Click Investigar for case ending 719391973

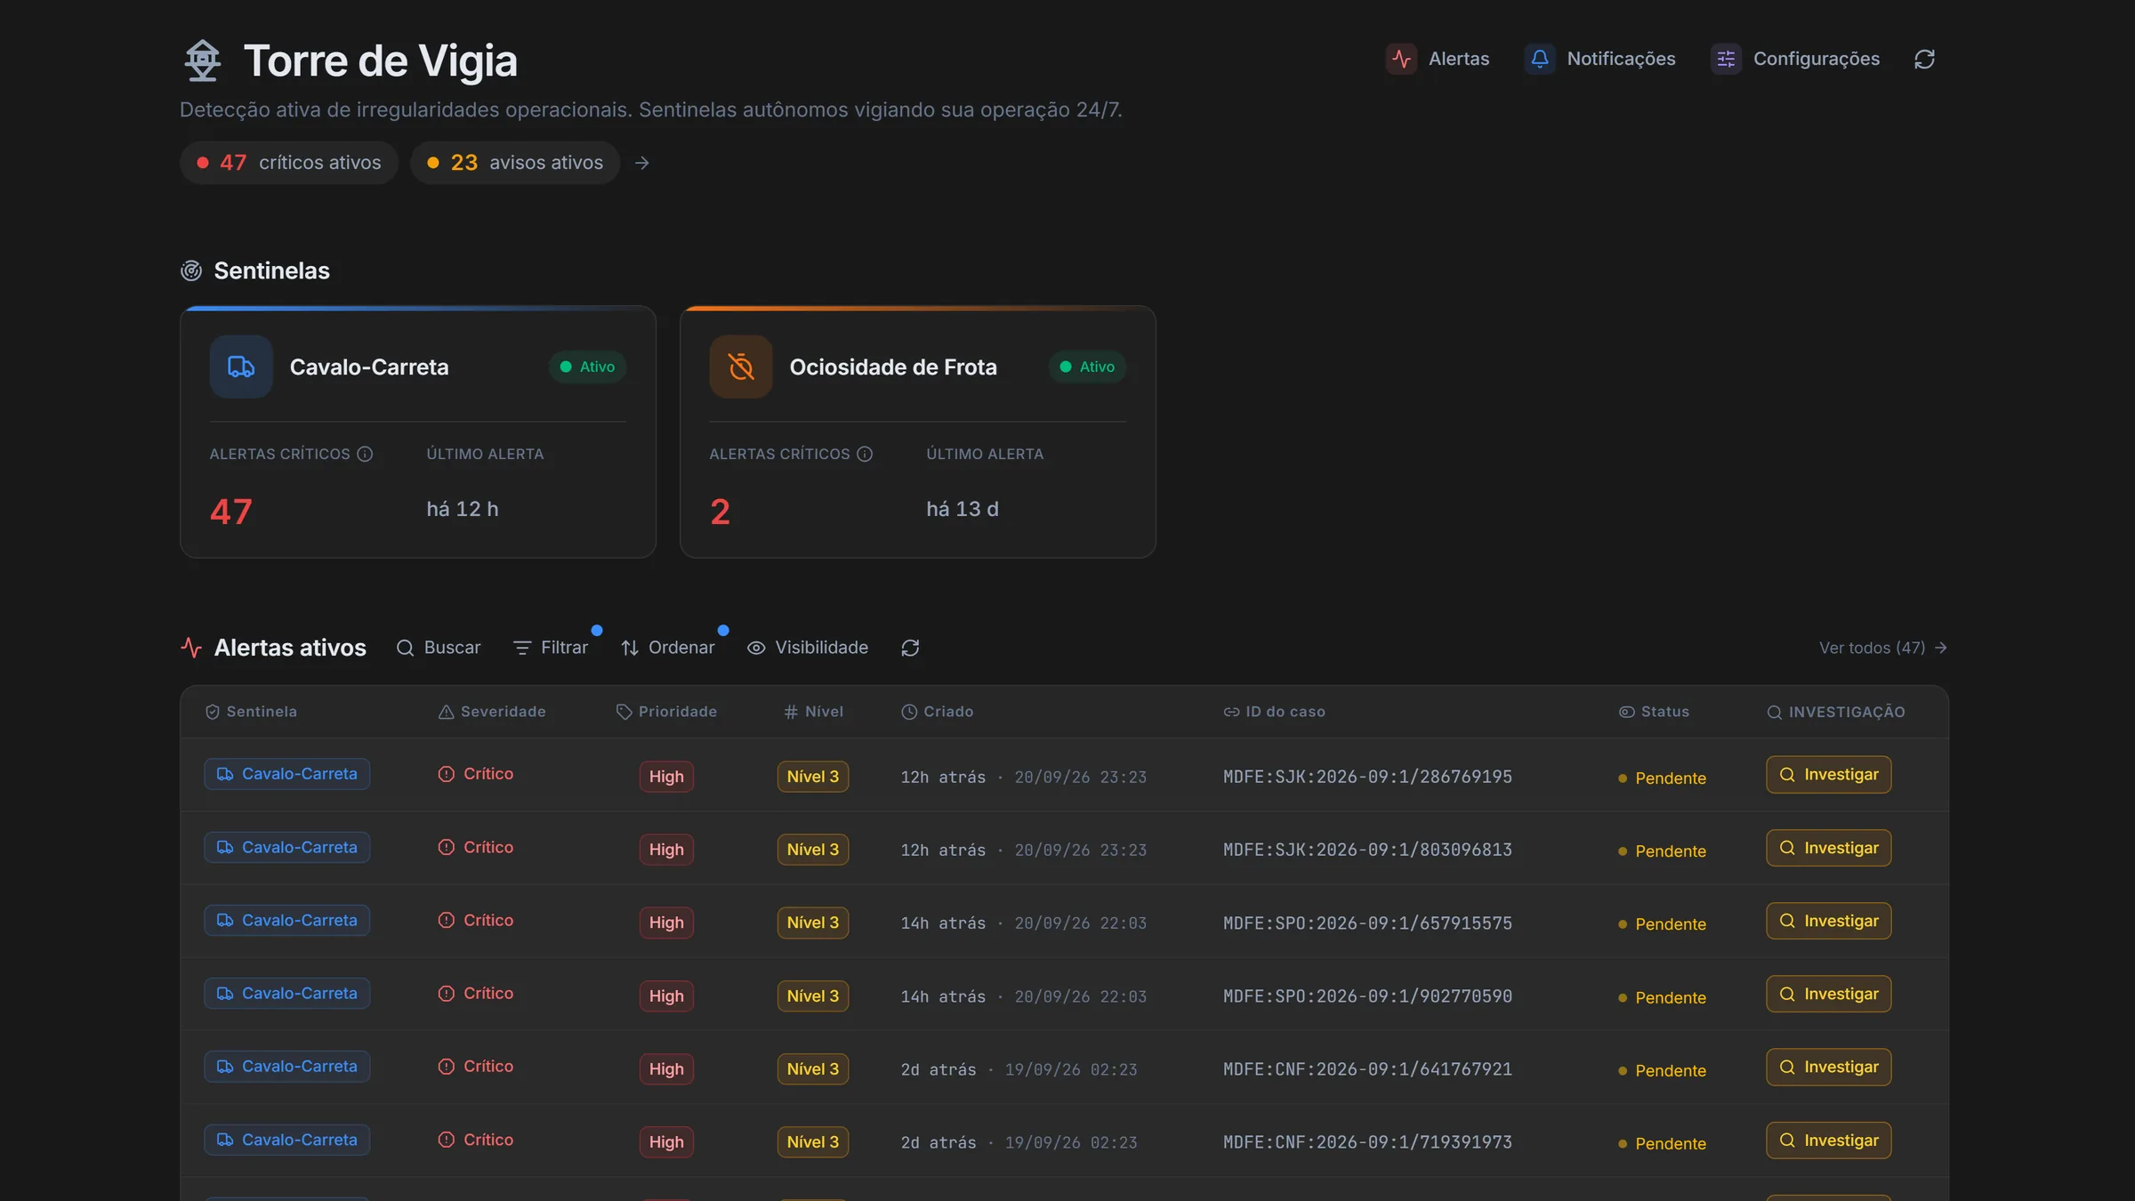click(1828, 1141)
